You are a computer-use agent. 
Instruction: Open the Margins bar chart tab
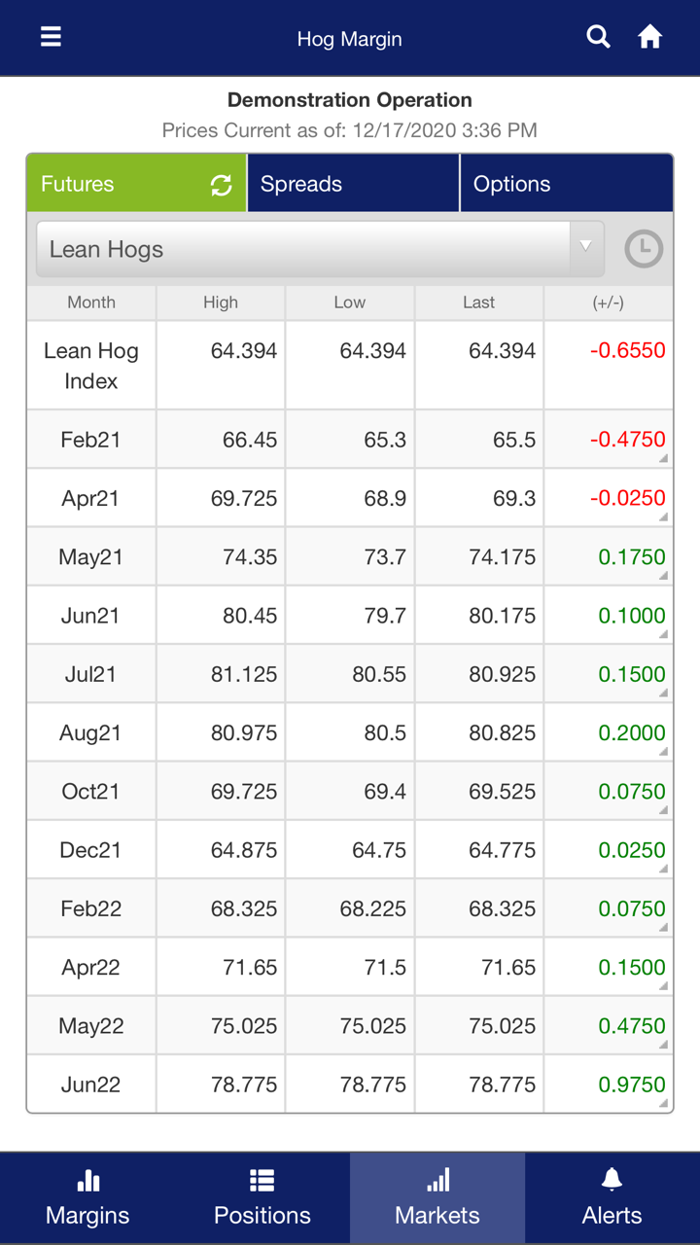[x=87, y=1197]
